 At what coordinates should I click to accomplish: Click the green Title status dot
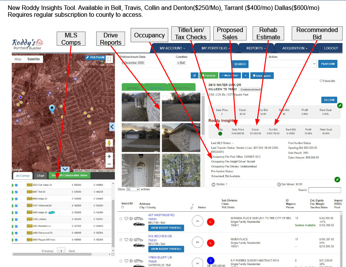click(x=220, y=133)
